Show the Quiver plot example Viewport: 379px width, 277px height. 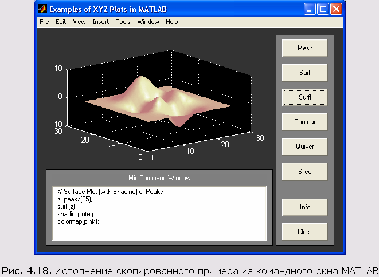tap(305, 147)
